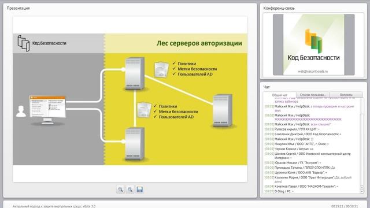The width and height of the screenshot is (370, 208).
Task: Click the Лес серверов авторизации slide
Action: point(130,99)
